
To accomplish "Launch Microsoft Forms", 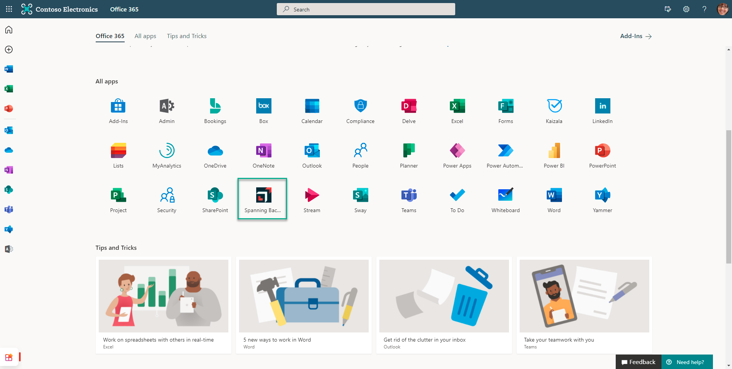I will click(506, 110).
